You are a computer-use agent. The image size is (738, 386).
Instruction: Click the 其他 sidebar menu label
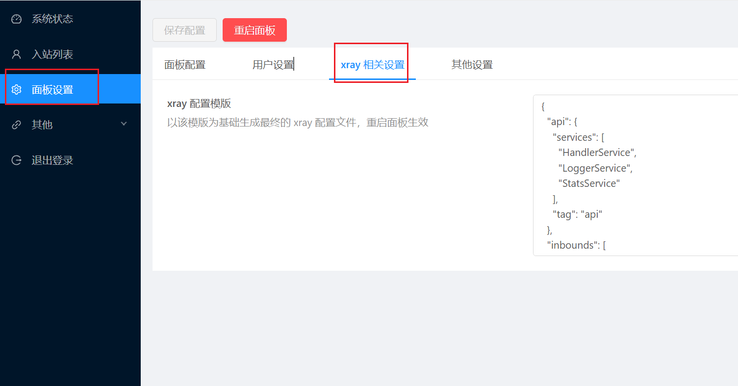tap(42, 125)
